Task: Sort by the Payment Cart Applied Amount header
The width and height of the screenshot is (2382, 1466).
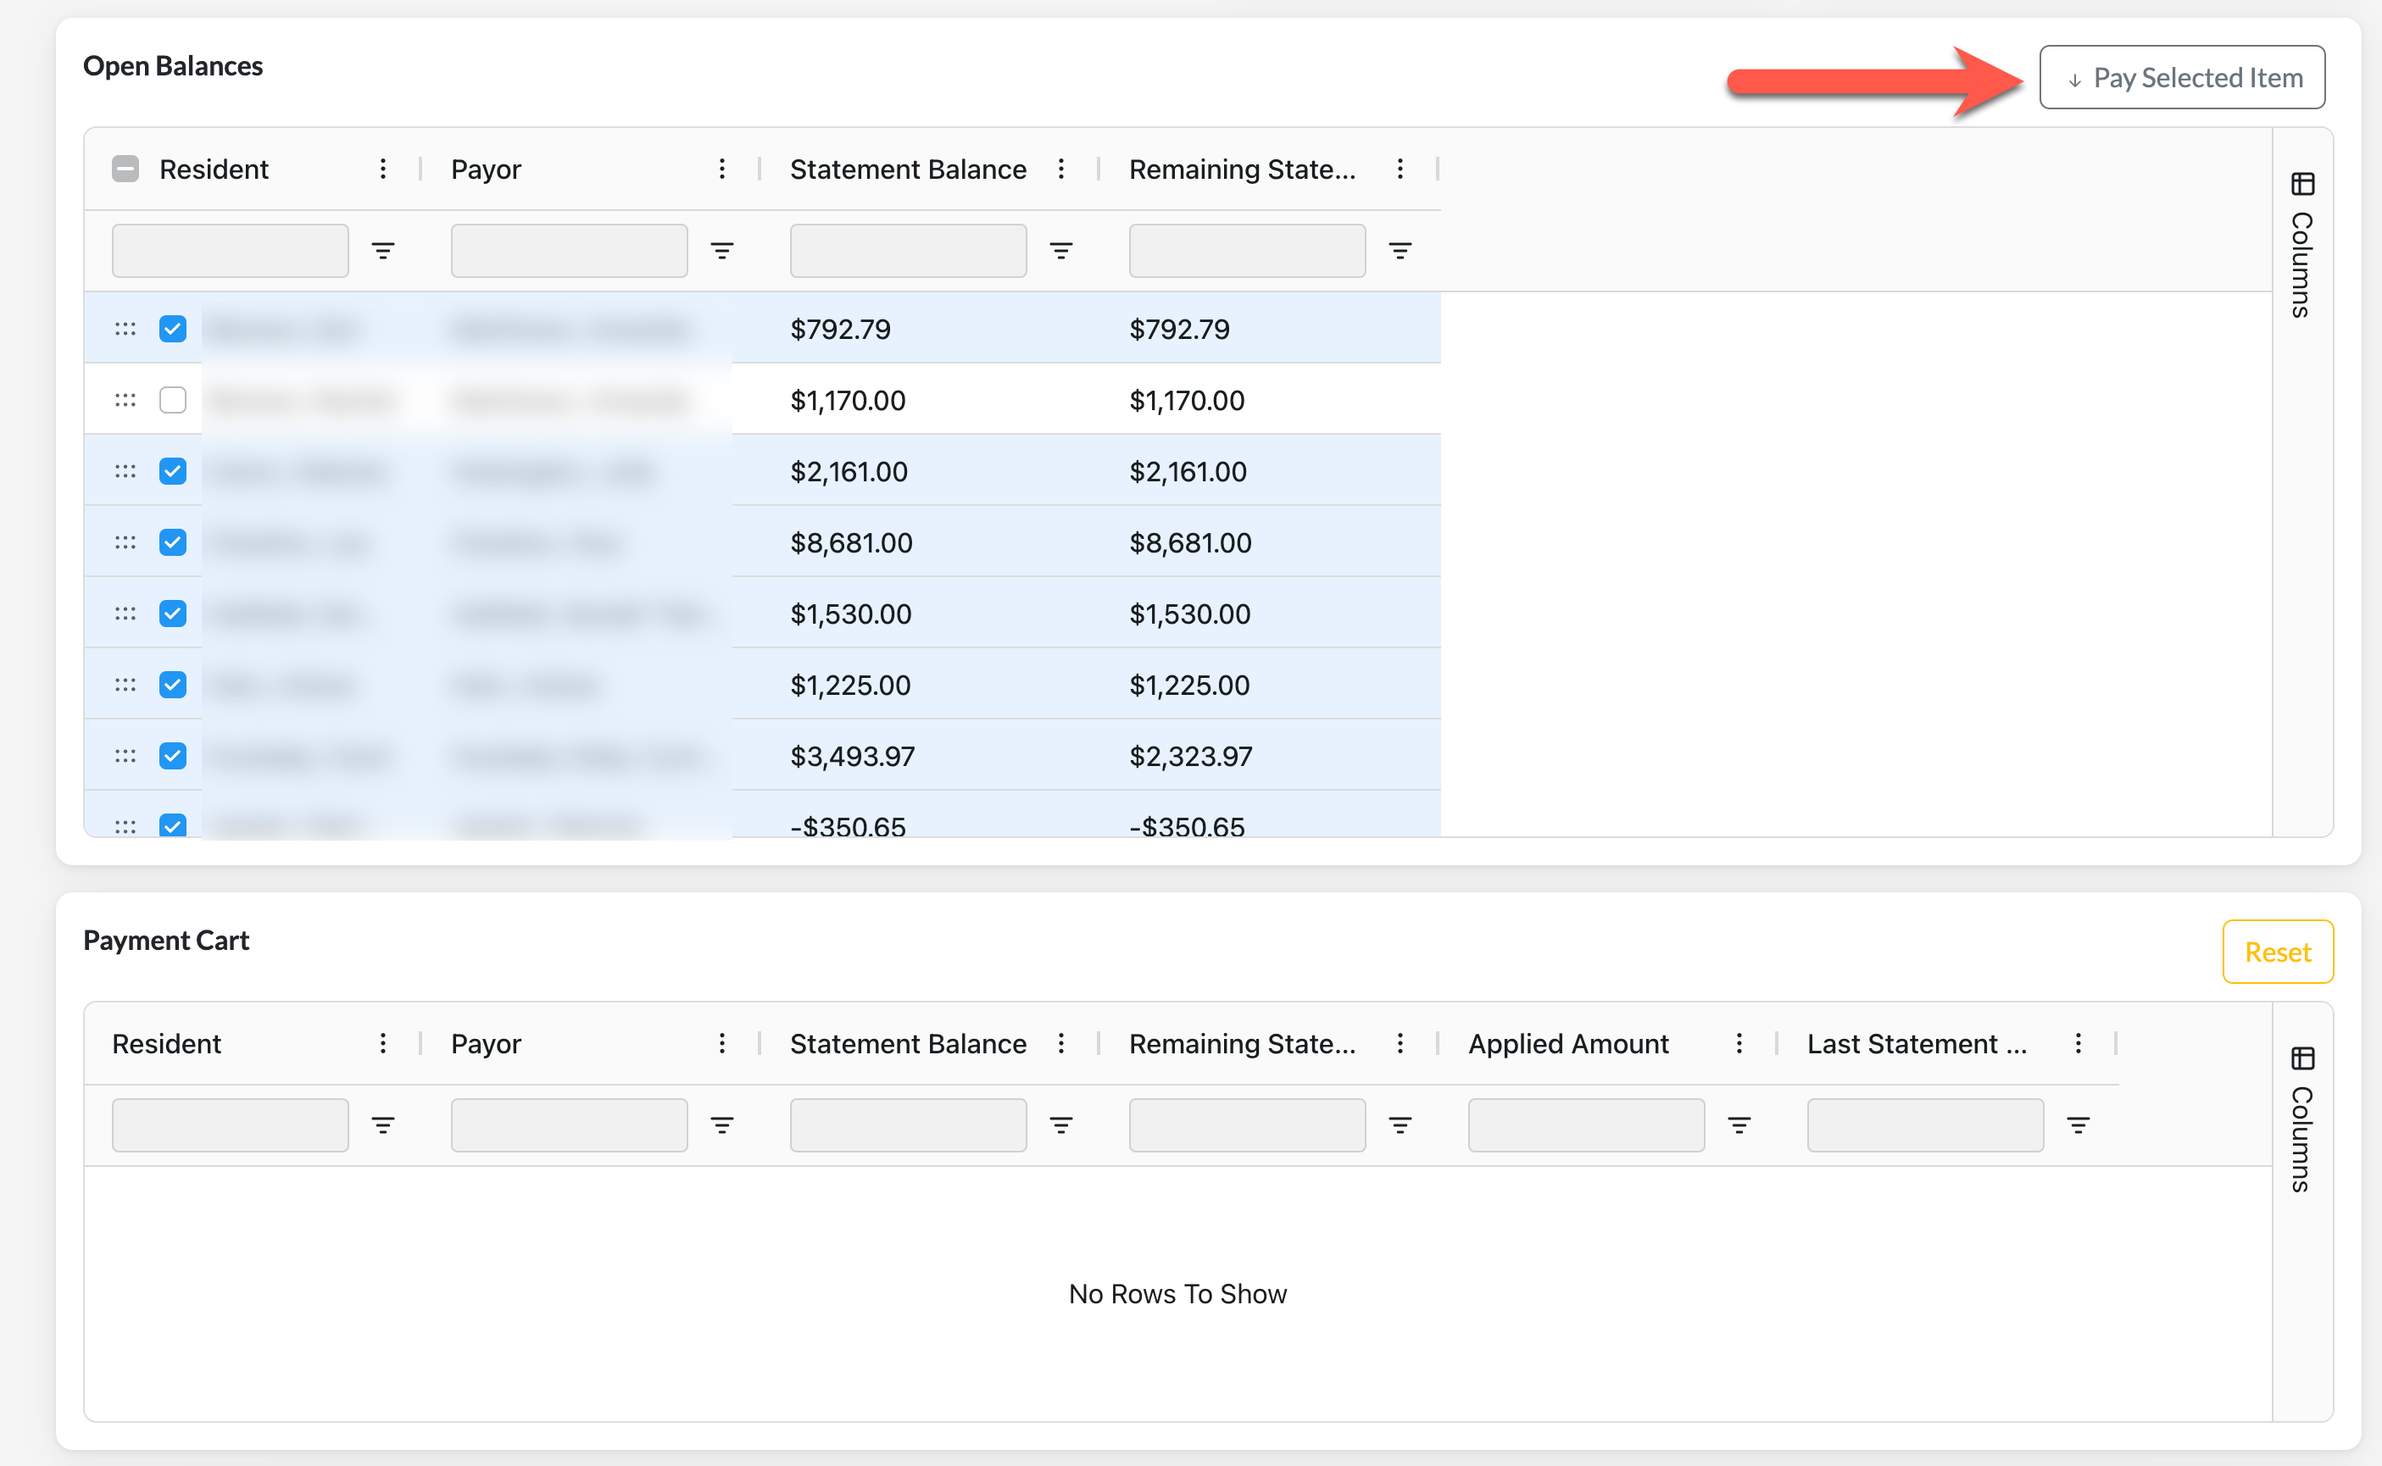Action: [1567, 1043]
